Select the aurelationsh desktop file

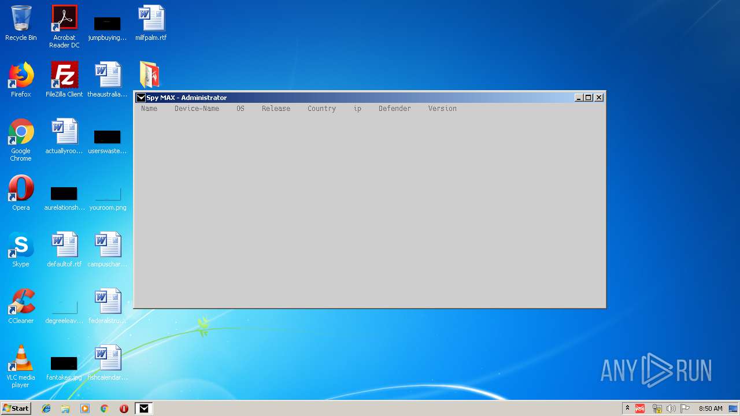tap(64, 198)
